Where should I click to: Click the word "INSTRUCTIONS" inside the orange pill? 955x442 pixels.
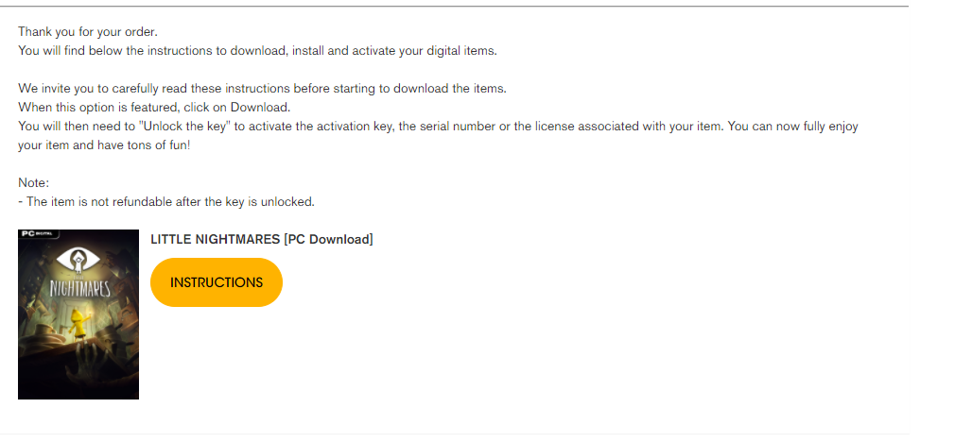tap(217, 282)
